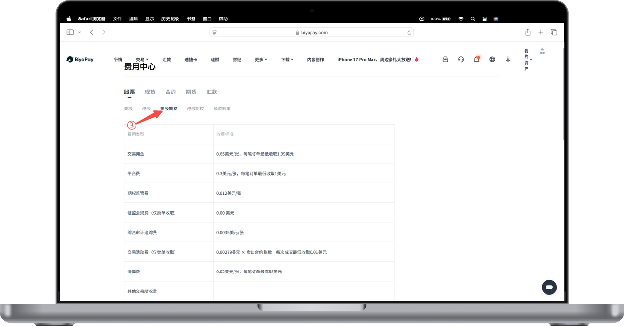
Task: Click the iPhone 17 Pro Max promotion link
Action: click(378, 59)
